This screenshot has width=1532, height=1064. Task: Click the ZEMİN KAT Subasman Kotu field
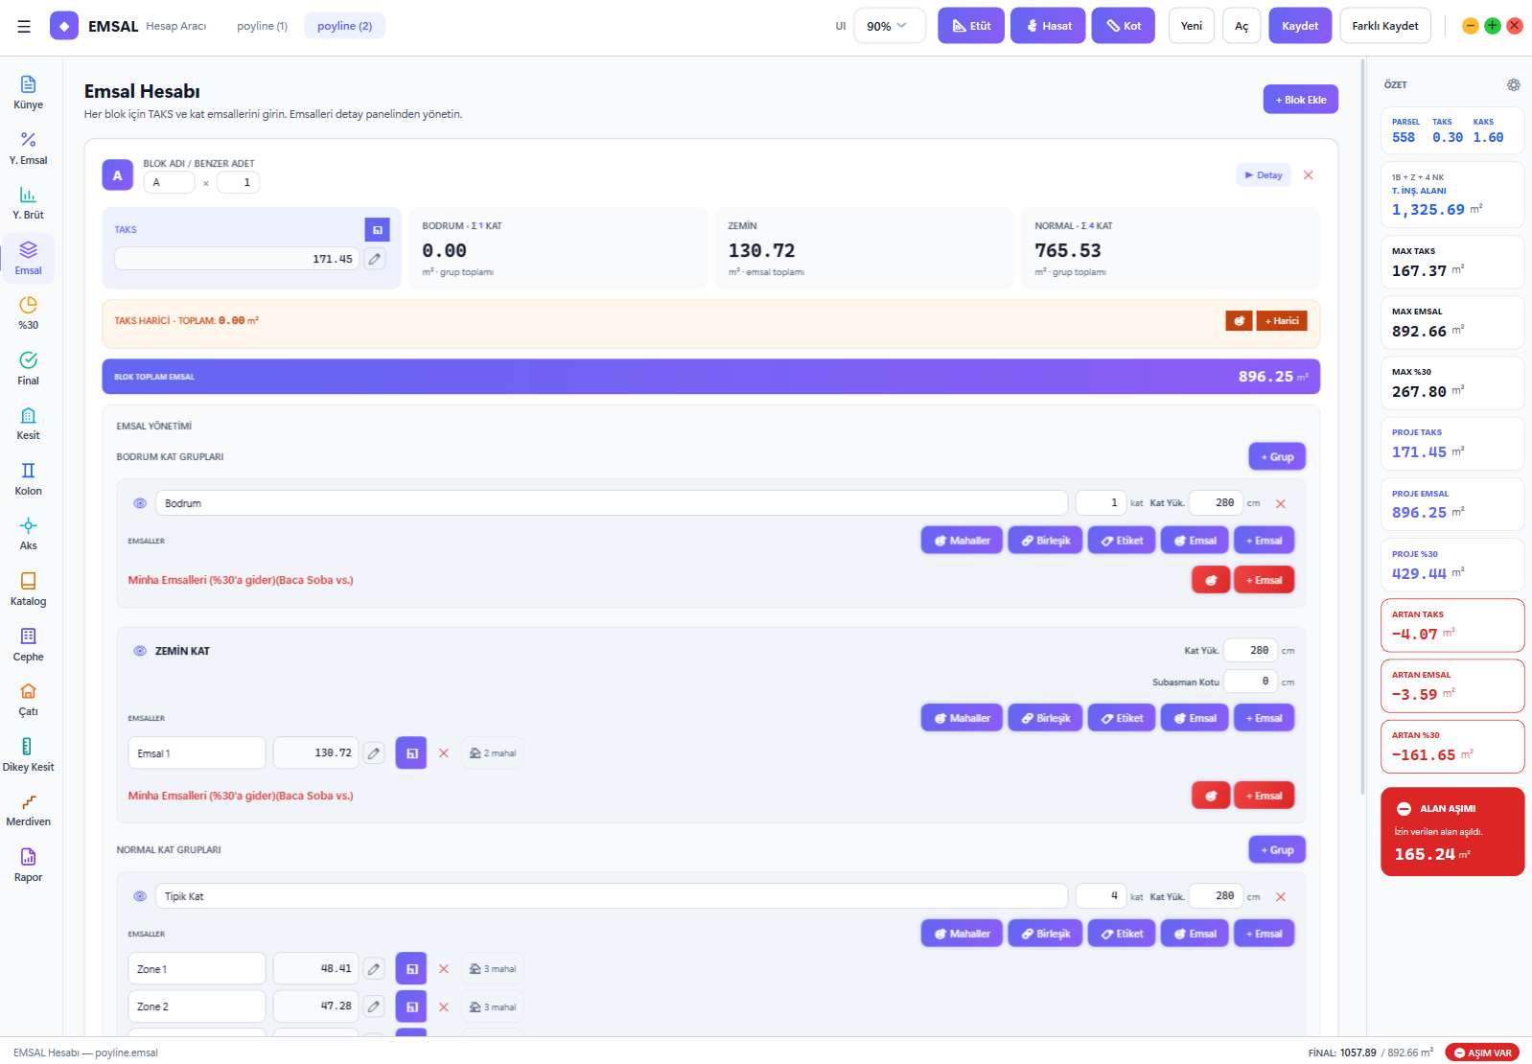1251,682
